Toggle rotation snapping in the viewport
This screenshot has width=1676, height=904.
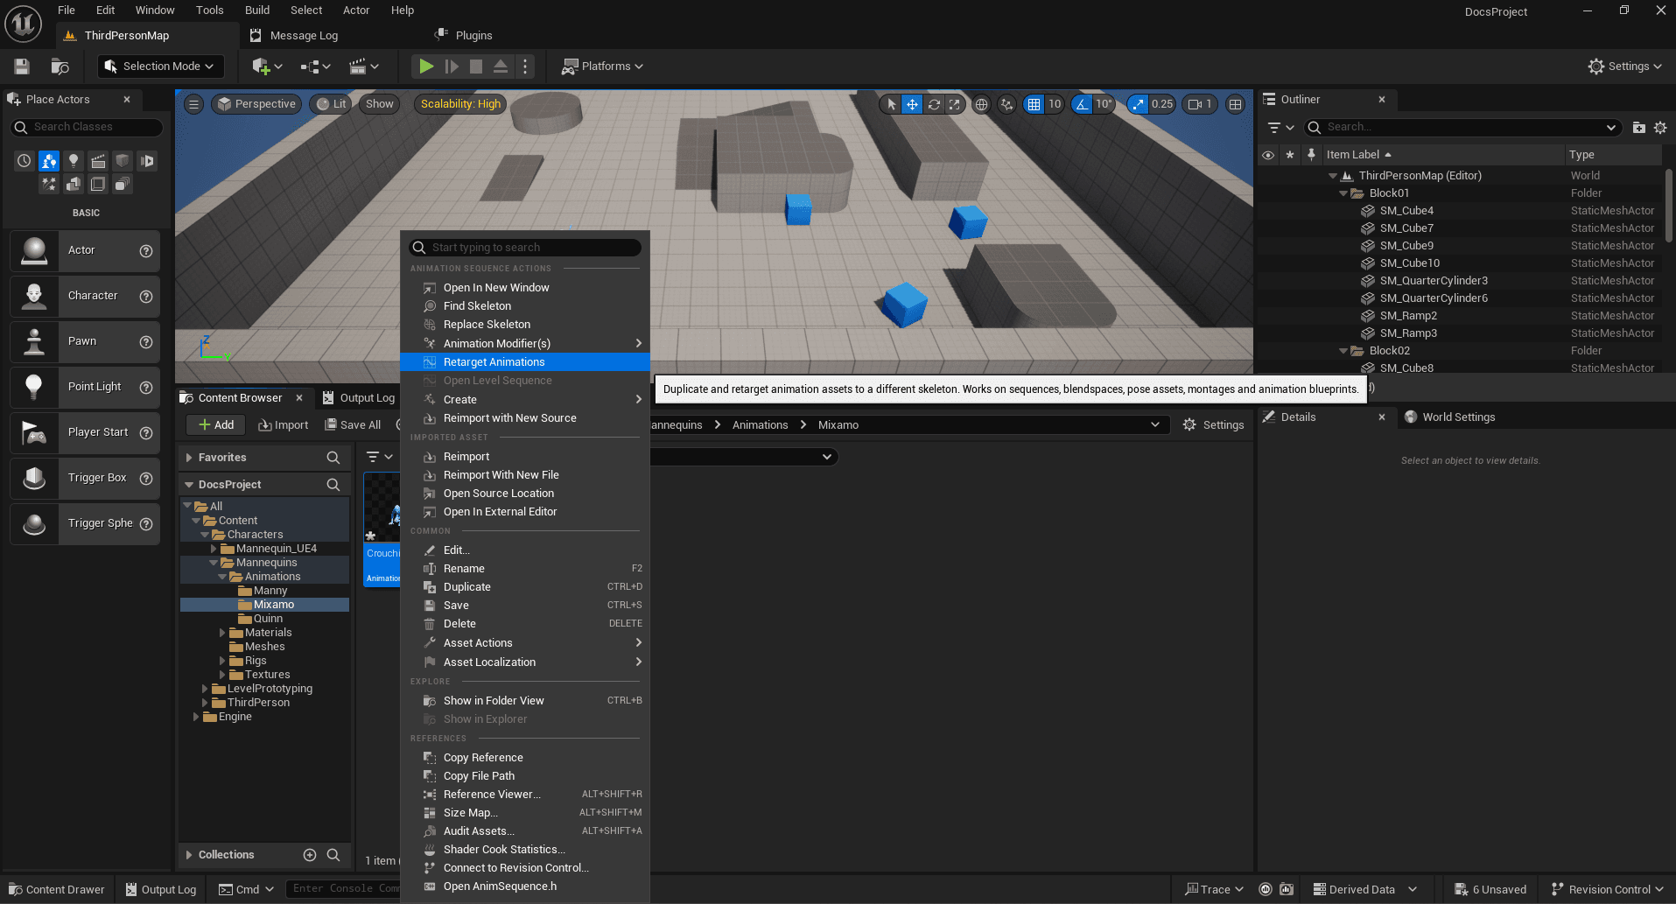point(1083,104)
